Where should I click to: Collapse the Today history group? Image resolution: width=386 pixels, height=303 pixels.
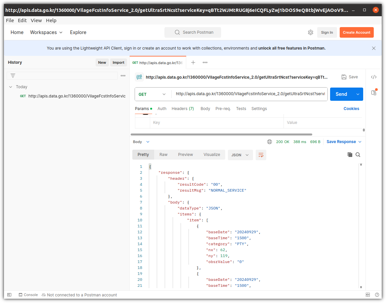[x=11, y=87]
